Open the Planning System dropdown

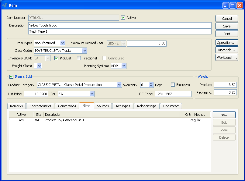[x=124, y=66]
